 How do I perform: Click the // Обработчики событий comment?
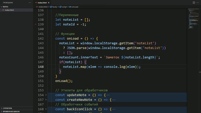point(77,105)
